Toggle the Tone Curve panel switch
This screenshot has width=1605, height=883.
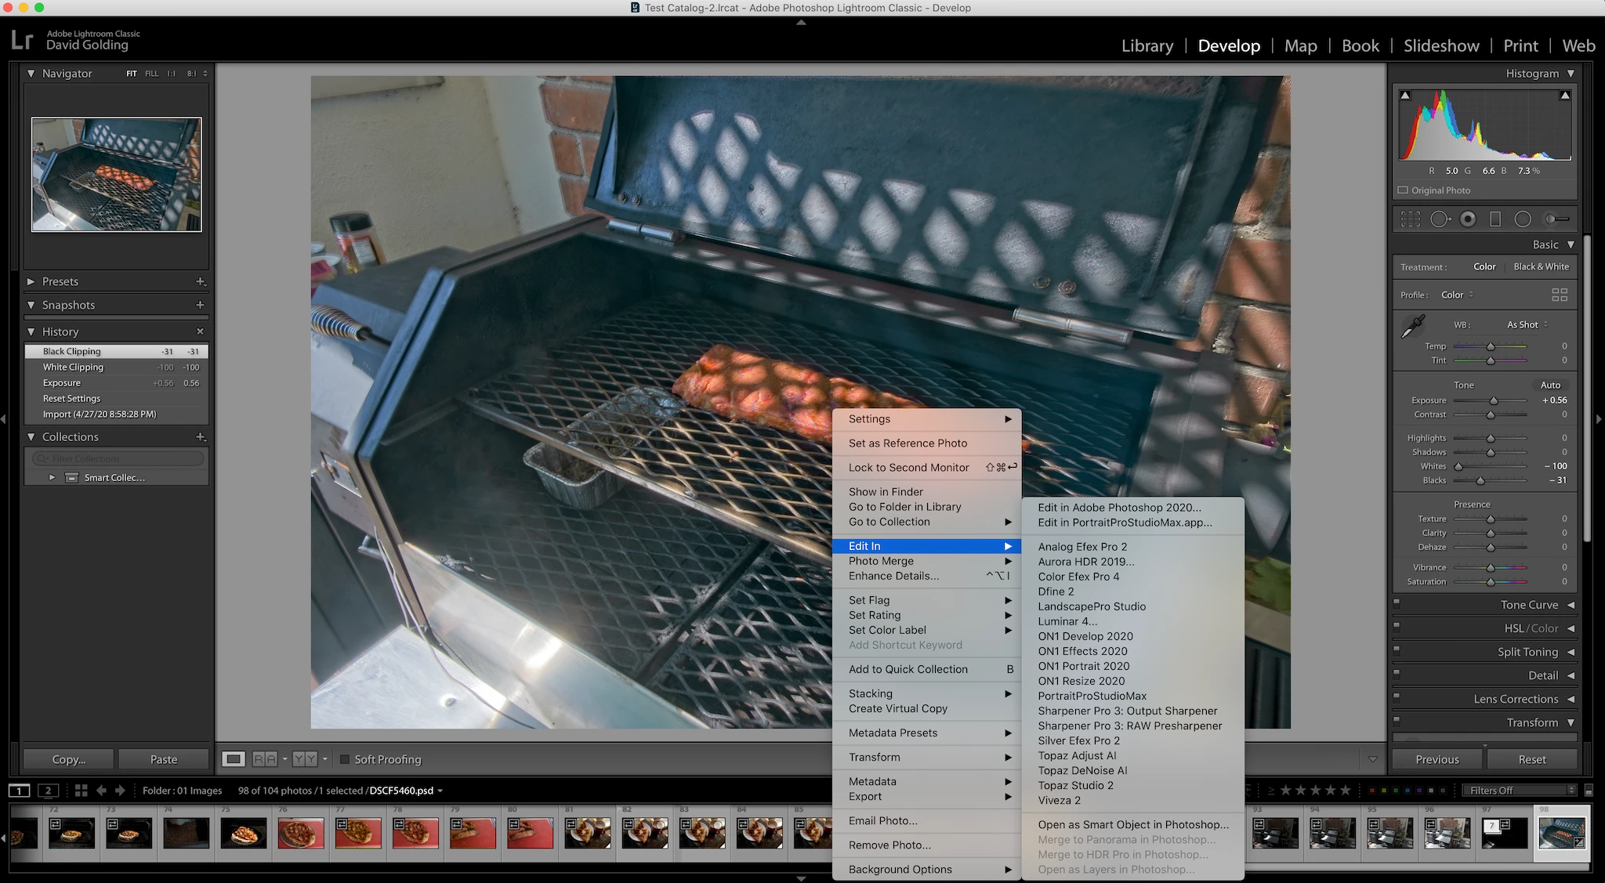click(x=1397, y=603)
